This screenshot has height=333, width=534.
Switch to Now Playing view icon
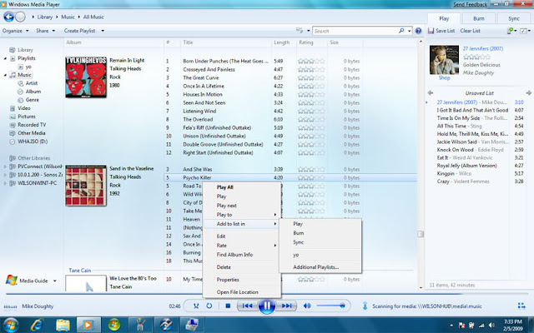click(x=521, y=306)
